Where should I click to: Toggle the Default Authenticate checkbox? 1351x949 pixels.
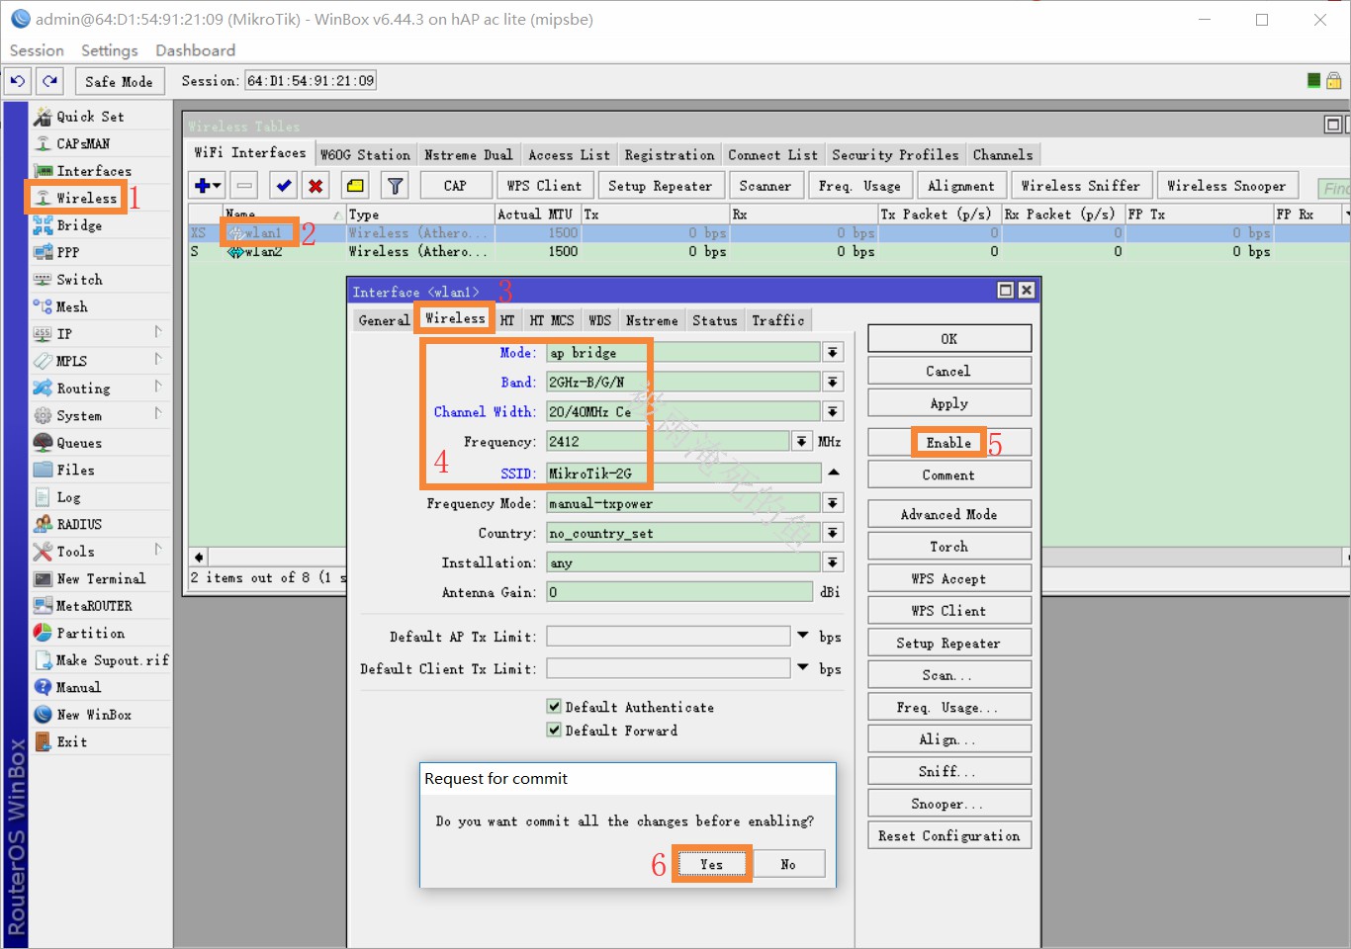(554, 707)
